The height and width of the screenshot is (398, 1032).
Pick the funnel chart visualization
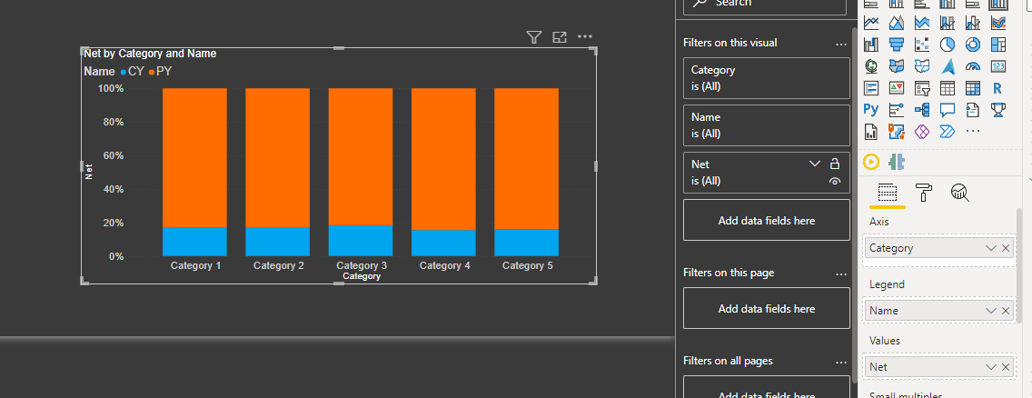897,45
